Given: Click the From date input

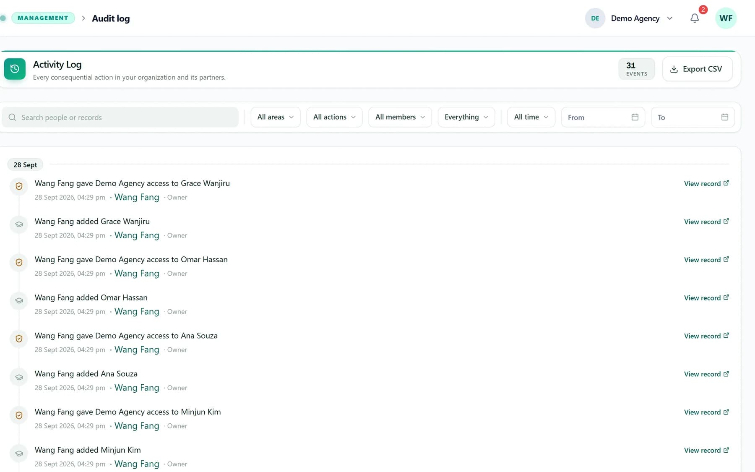Looking at the screenshot, I should click(603, 117).
